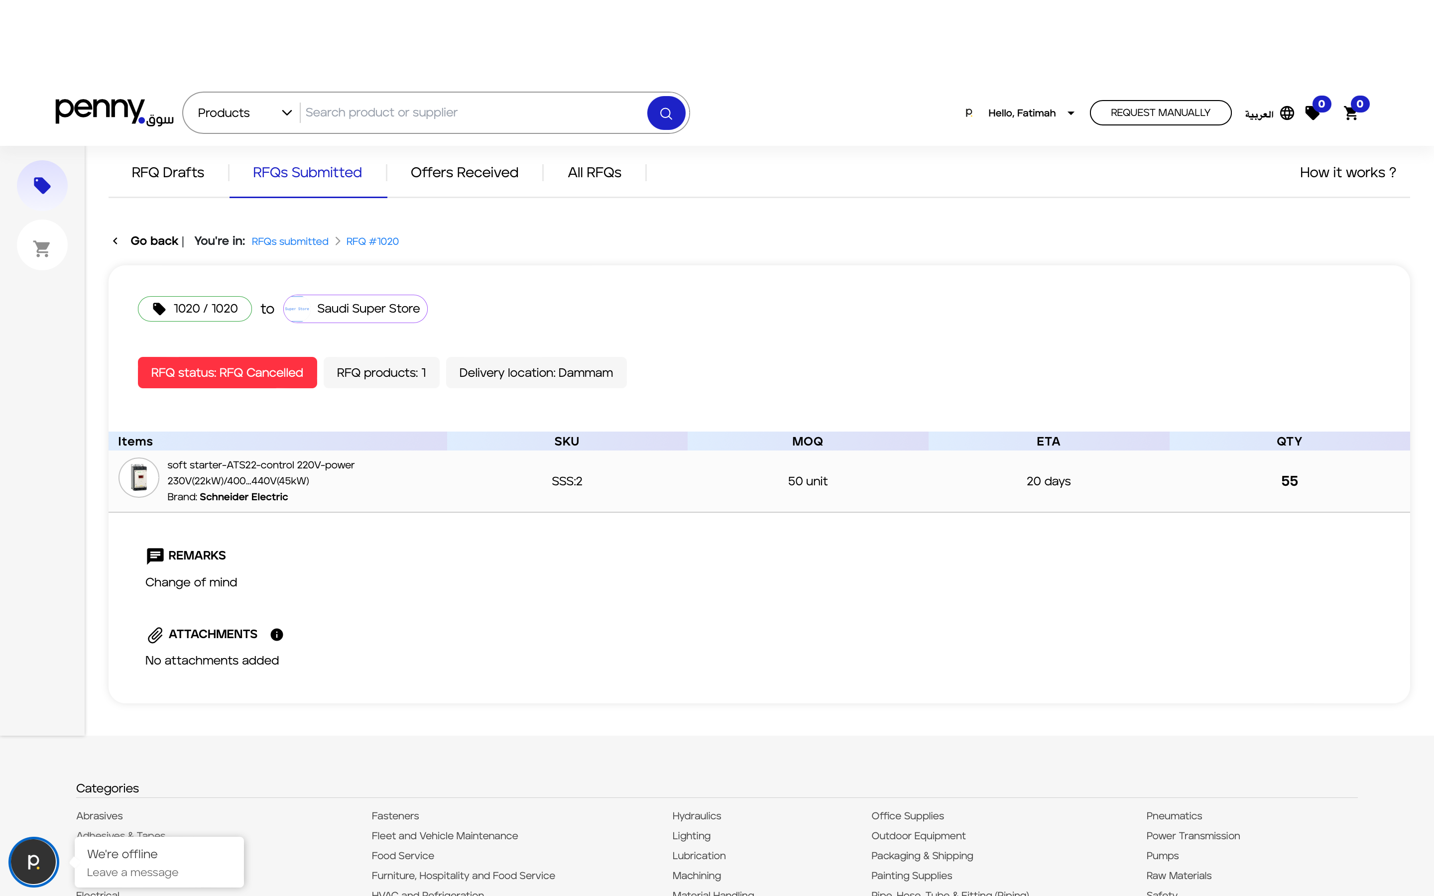
Task: Click the 20 days ETA value
Action: click(x=1048, y=481)
